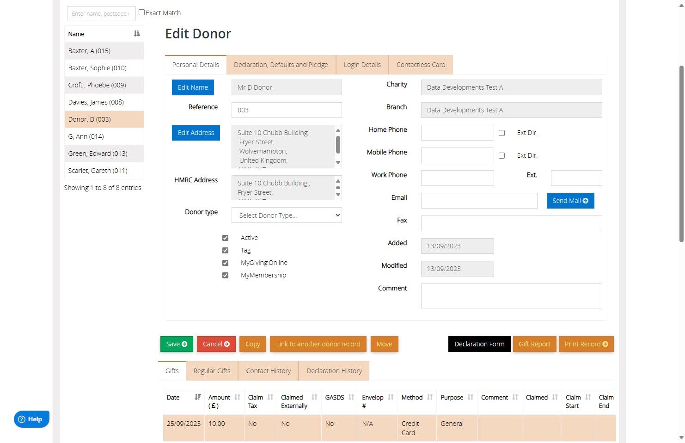Sort gifts by Amount column icon
Viewport: 685px width, 443px height.
coord(238,397)
